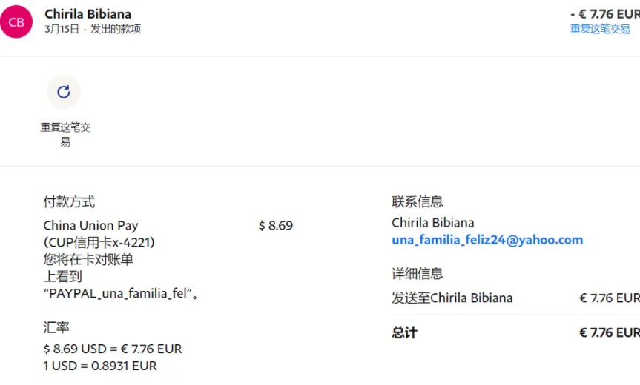
Task: Click the 发送至Chirila Bibiana detail row
Action: 516,298
